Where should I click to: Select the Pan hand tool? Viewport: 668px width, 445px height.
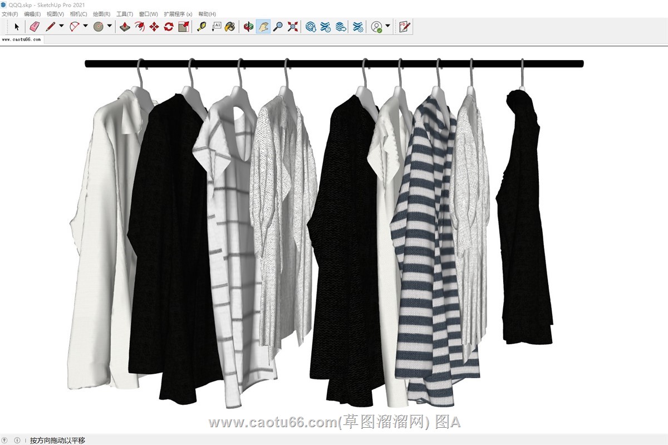click(263, 26)
